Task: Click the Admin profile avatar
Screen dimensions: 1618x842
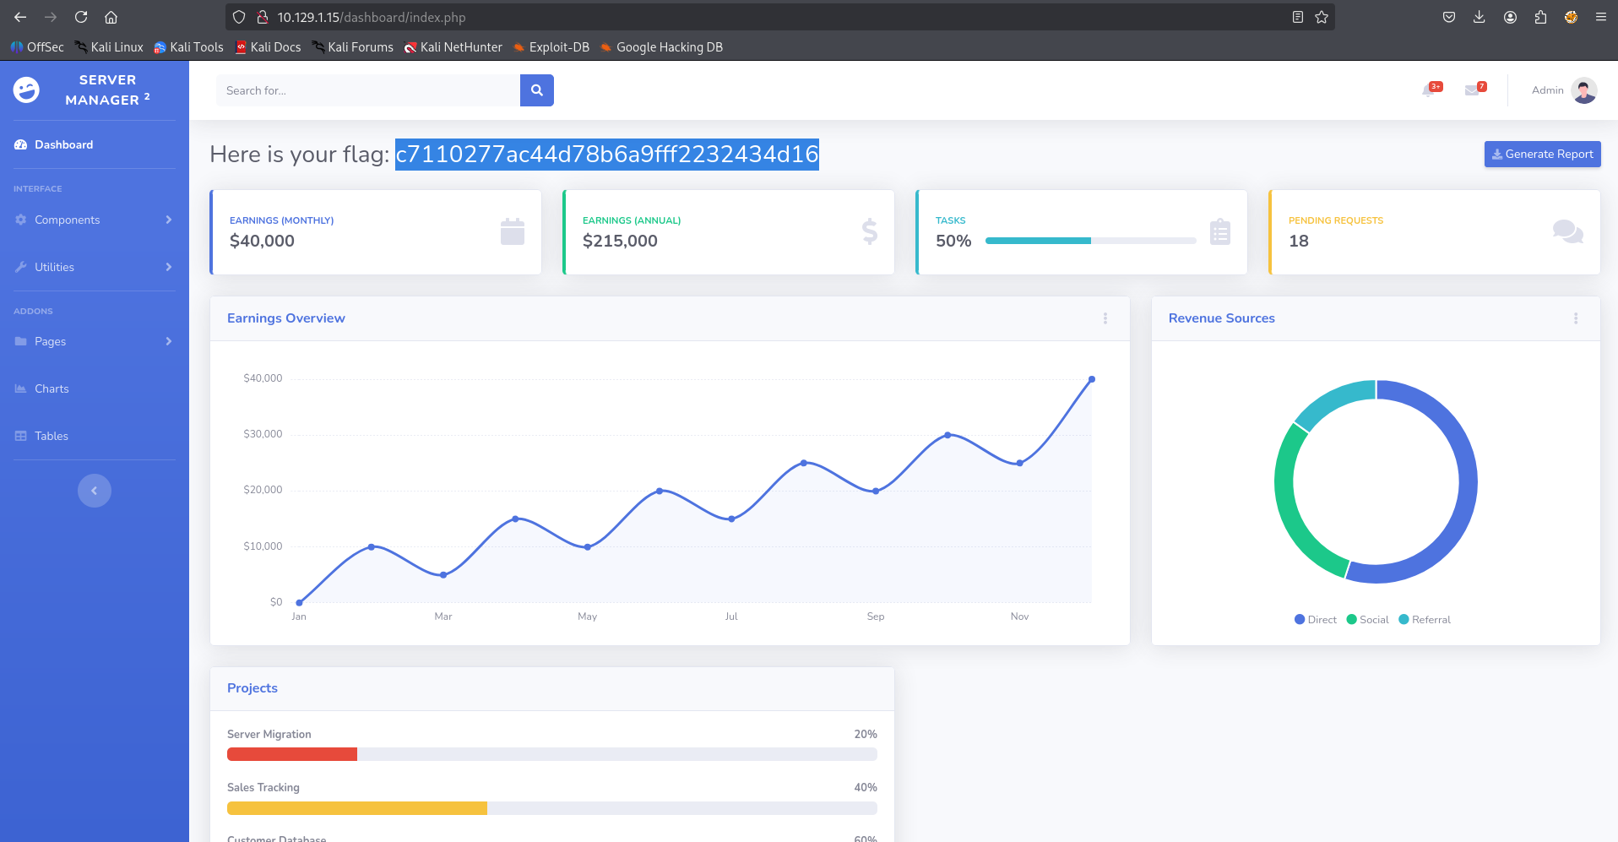Action: (x=1583, y=90)
